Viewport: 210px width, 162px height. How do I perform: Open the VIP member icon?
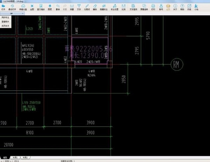coord(168,7)
